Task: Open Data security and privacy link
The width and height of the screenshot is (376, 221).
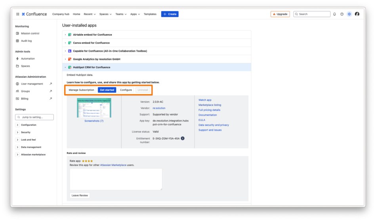Action: 214,125
